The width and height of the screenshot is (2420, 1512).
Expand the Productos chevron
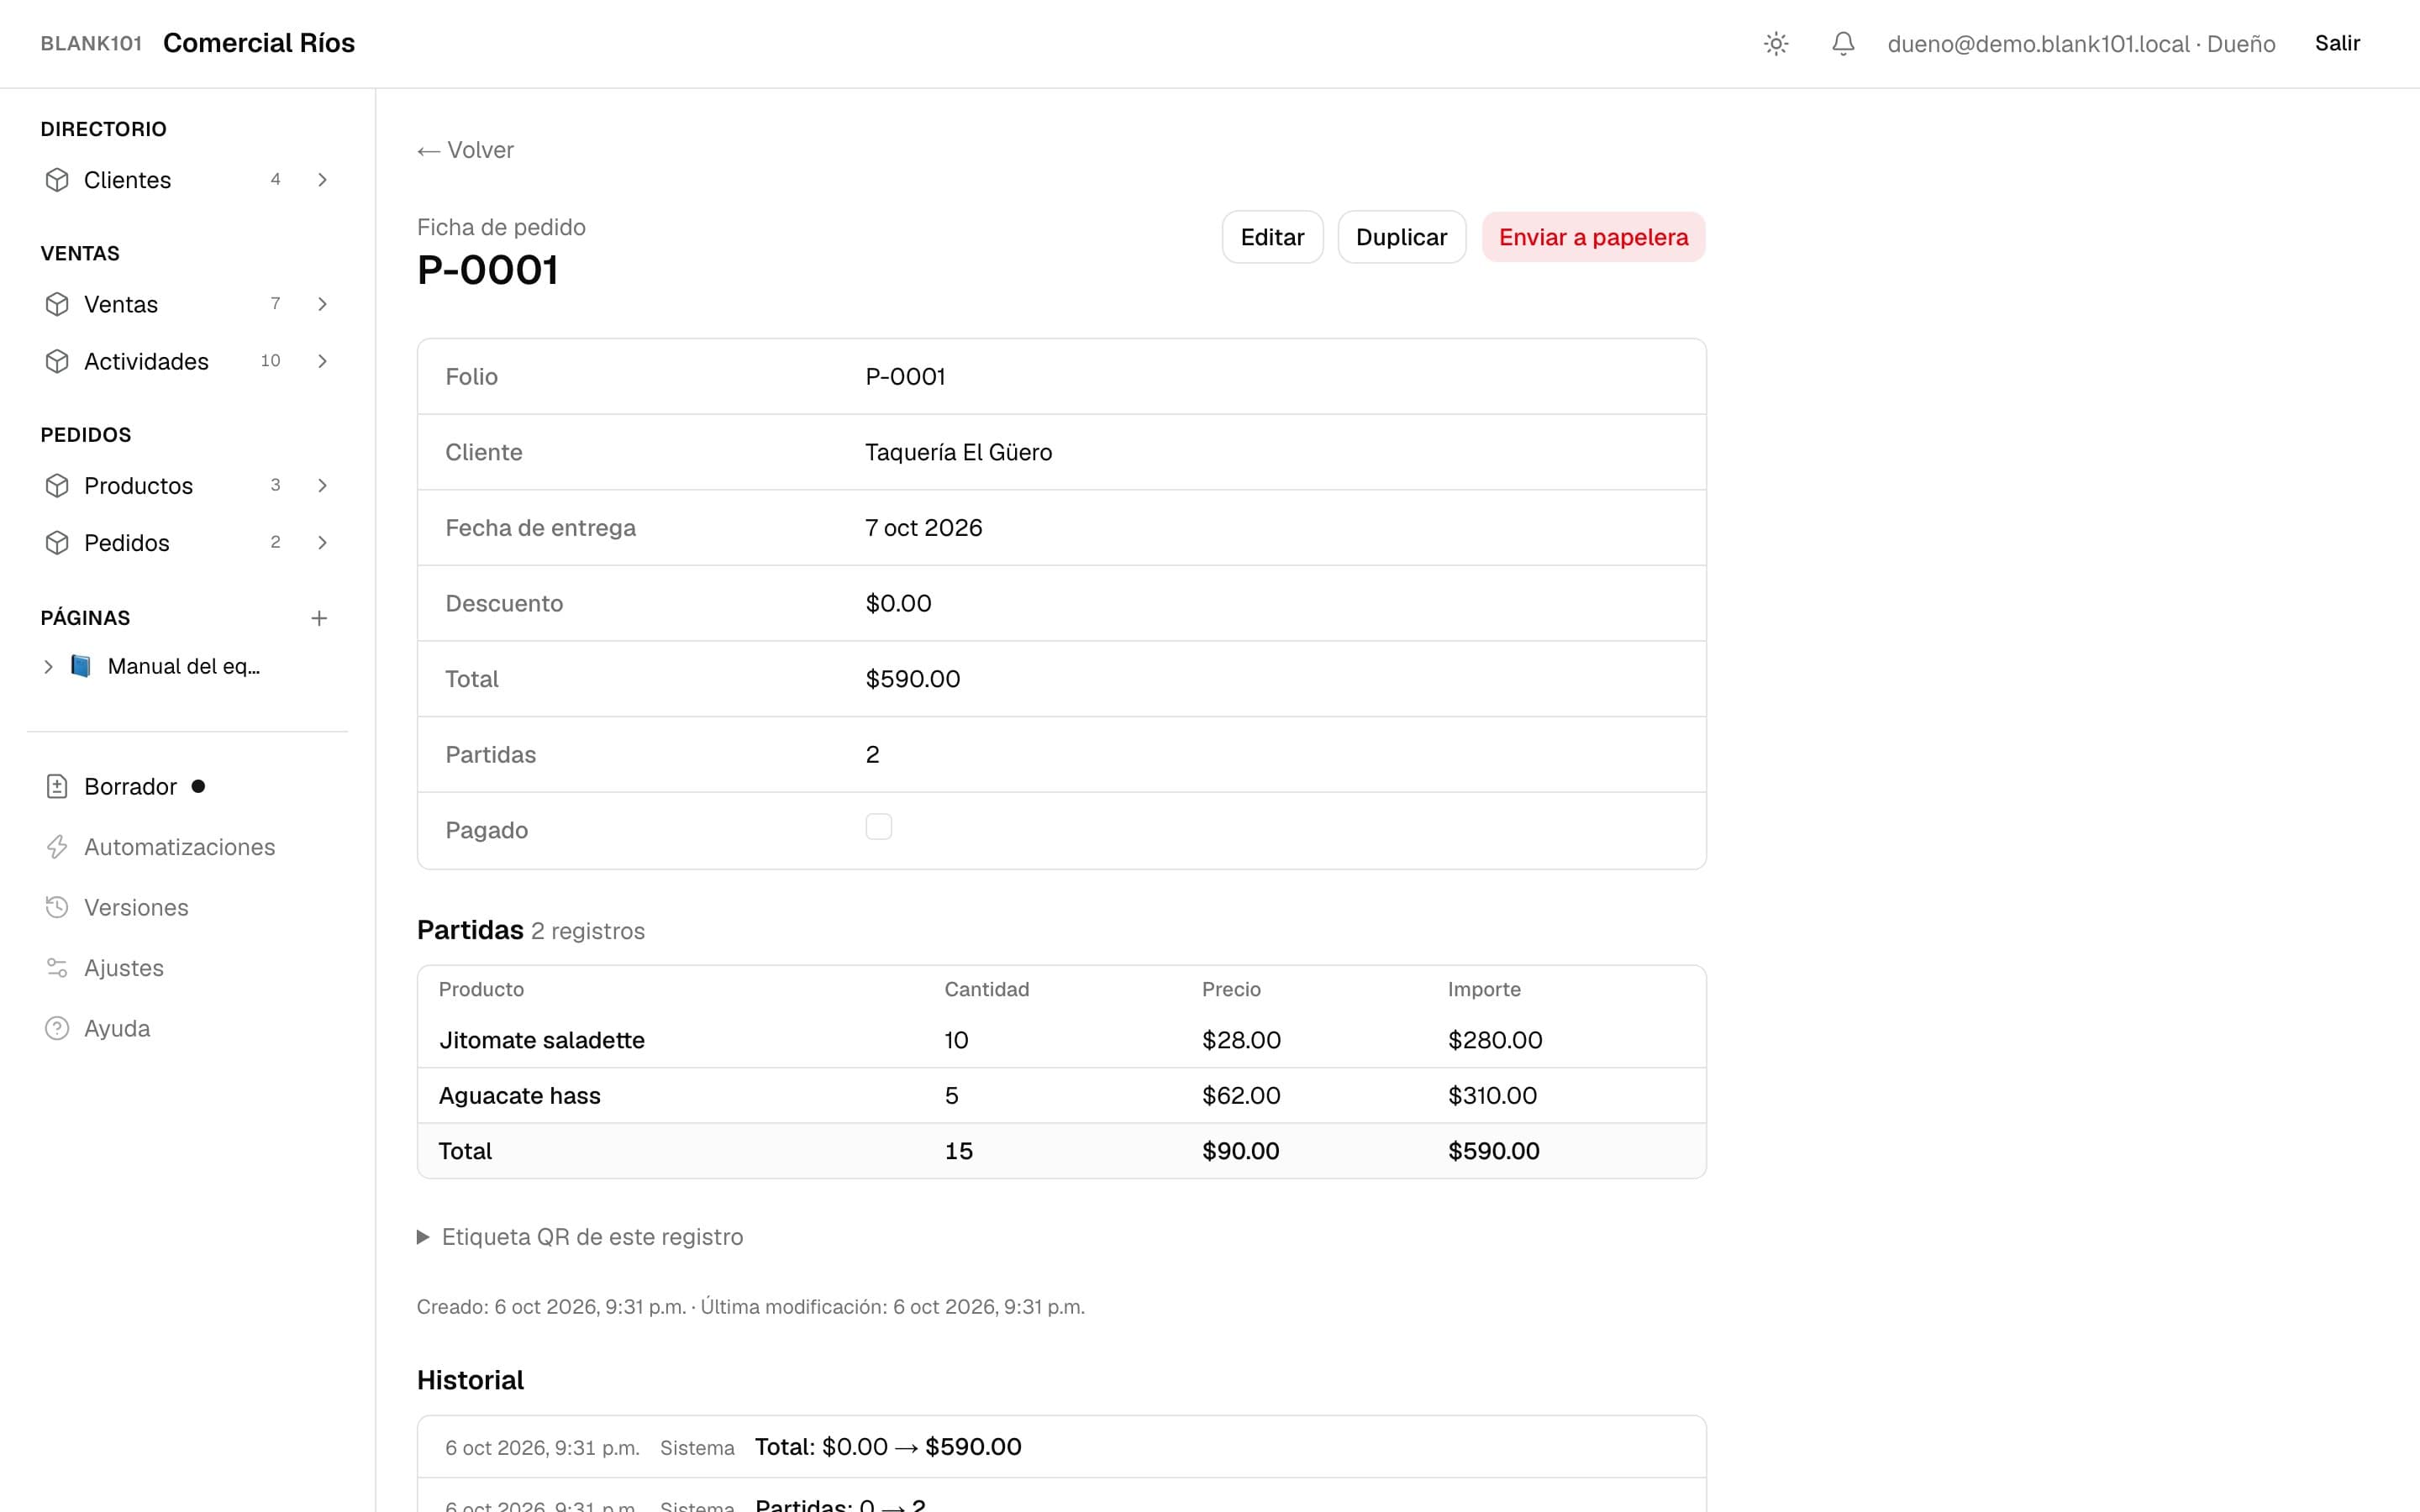(x=322, y=485)
